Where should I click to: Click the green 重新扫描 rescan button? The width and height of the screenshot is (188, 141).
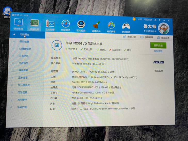[x=158, y=45]
